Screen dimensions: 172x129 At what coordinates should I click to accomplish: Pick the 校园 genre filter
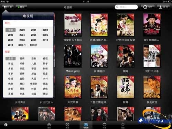click(34, 94)
